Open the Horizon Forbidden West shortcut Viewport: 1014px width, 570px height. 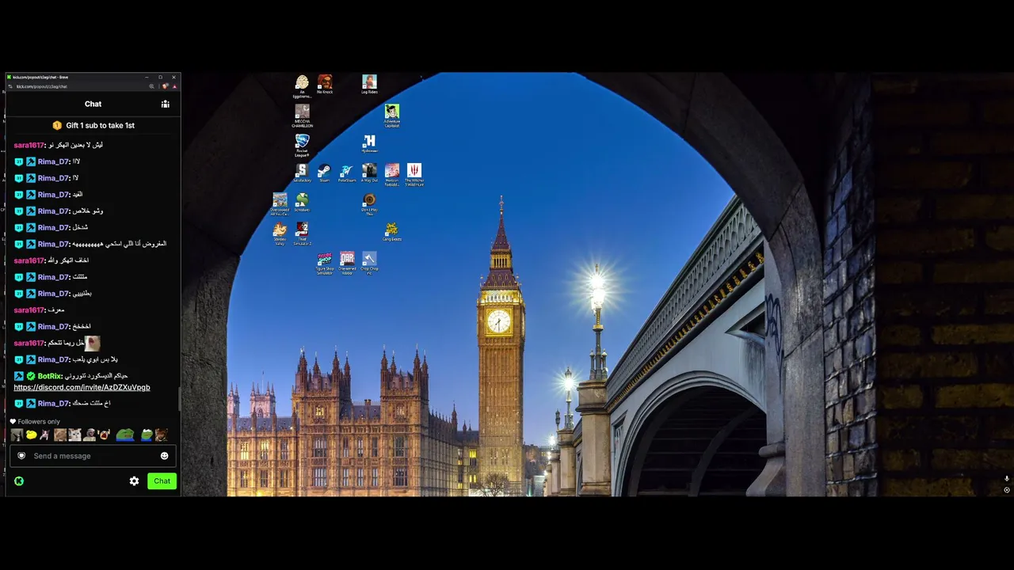[391, 175]
